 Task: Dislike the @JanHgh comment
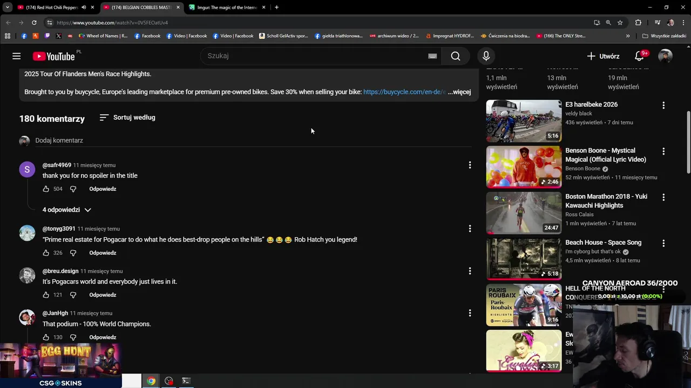(73, 337)
